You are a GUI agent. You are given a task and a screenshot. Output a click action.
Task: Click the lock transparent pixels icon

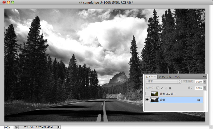[x=157, y=88]
